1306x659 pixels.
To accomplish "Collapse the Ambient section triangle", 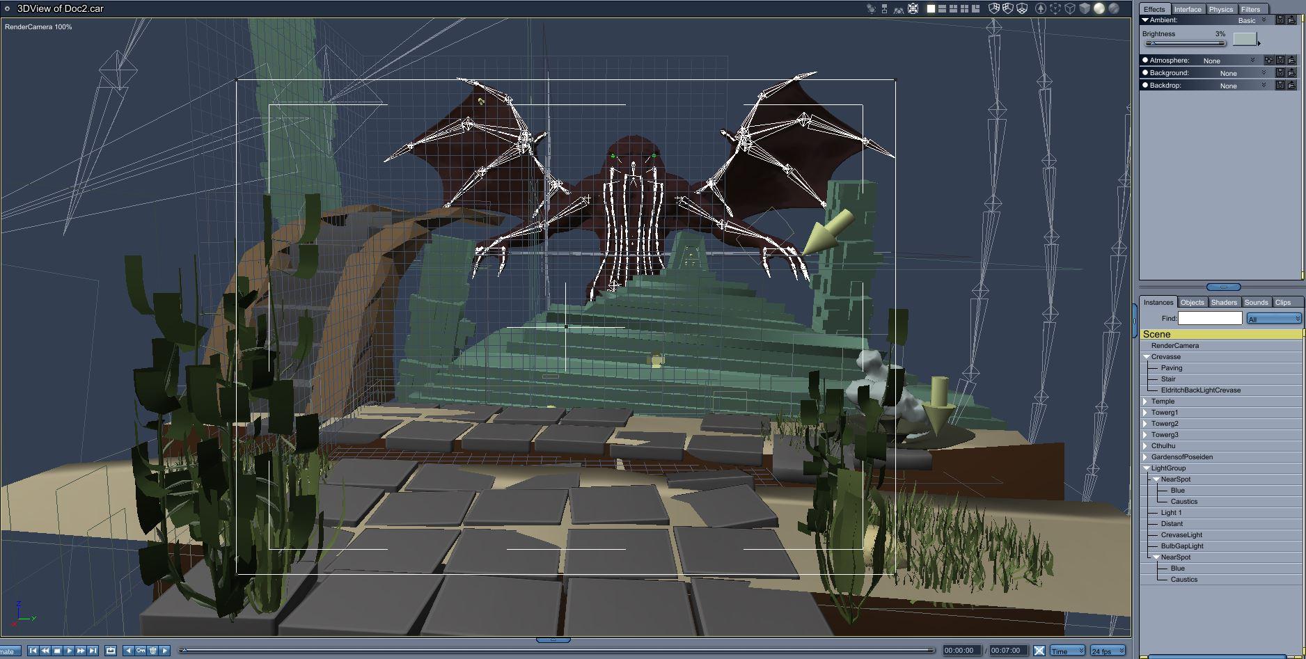I will pos(1145,20).
